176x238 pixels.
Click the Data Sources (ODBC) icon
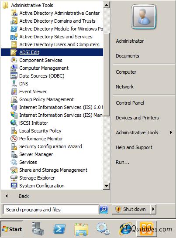coord(14,76)
